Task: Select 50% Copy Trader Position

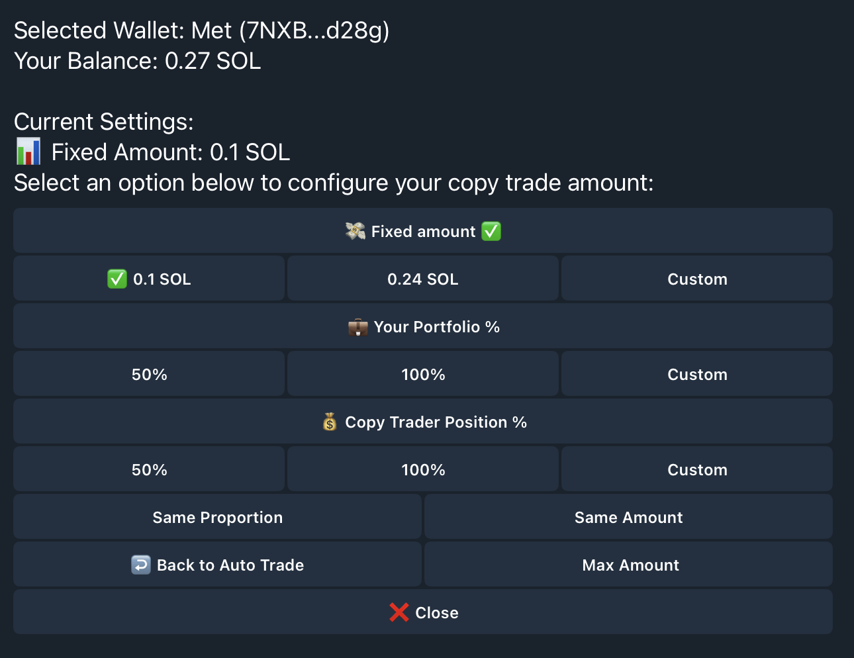Action: coord(149,469)
